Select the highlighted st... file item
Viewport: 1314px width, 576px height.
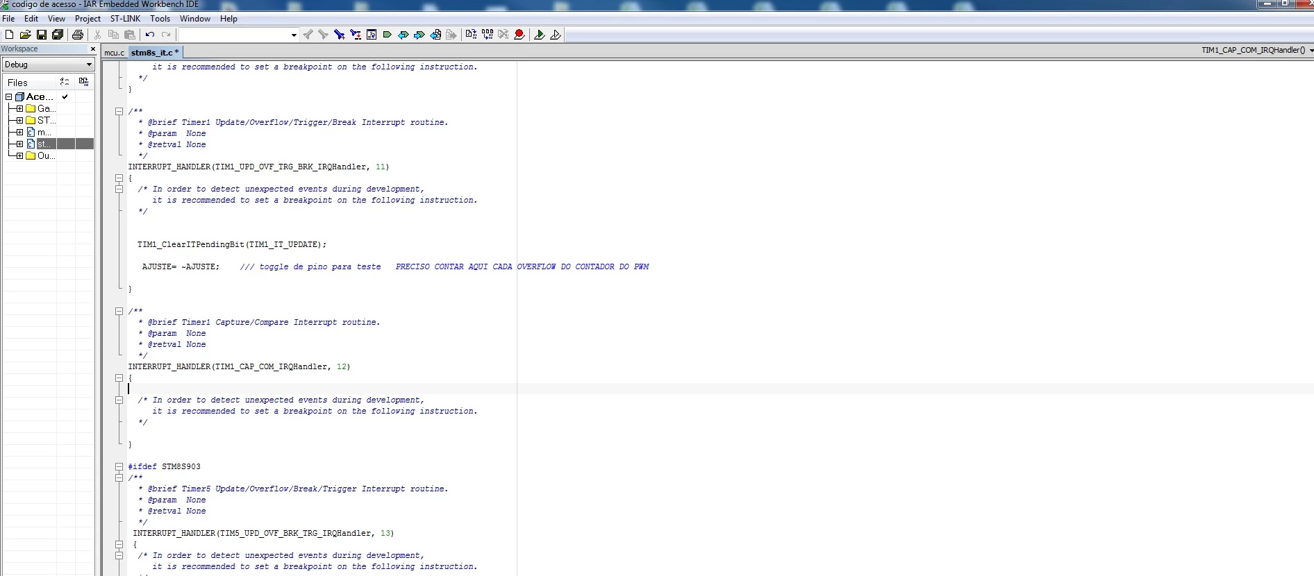[43, 144]
